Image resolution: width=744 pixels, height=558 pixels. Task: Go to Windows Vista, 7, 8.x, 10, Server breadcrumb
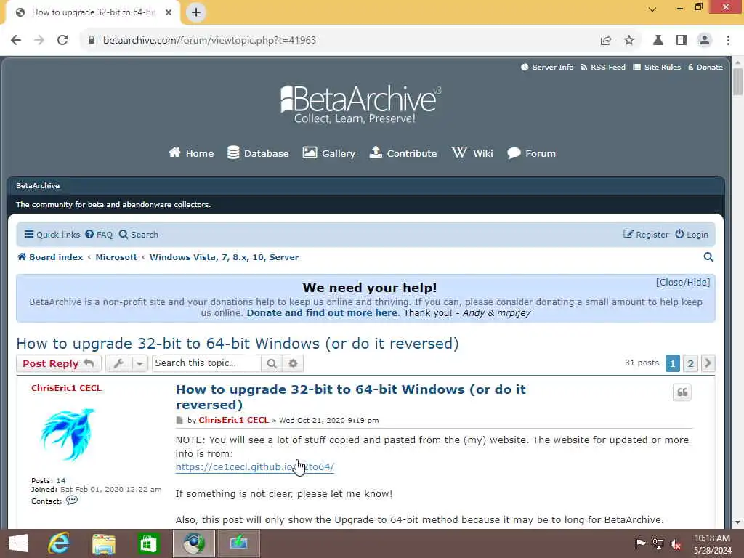point(224,257)
